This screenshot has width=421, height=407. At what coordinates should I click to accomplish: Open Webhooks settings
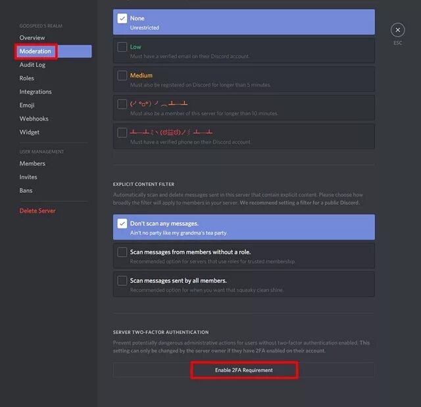34,119
